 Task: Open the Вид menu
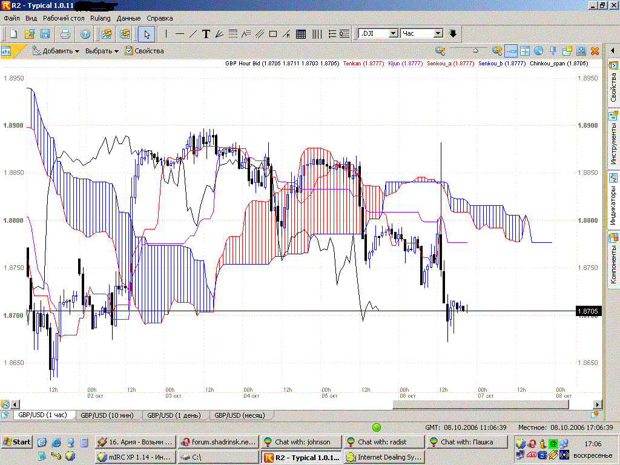click(x=31, y=18)
